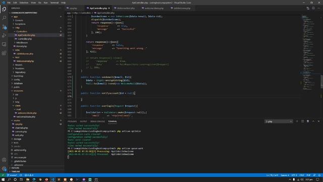Image resolution: width=323 pixels, height=182 pixels.
Task: Collapse the Http folder
Action: pyautogui.click(x=17, y=28)
